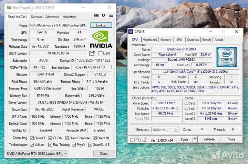Click the Resizable BAR Enabled value
This screenshot has height=164, width=248.
[x=100, y=130]
